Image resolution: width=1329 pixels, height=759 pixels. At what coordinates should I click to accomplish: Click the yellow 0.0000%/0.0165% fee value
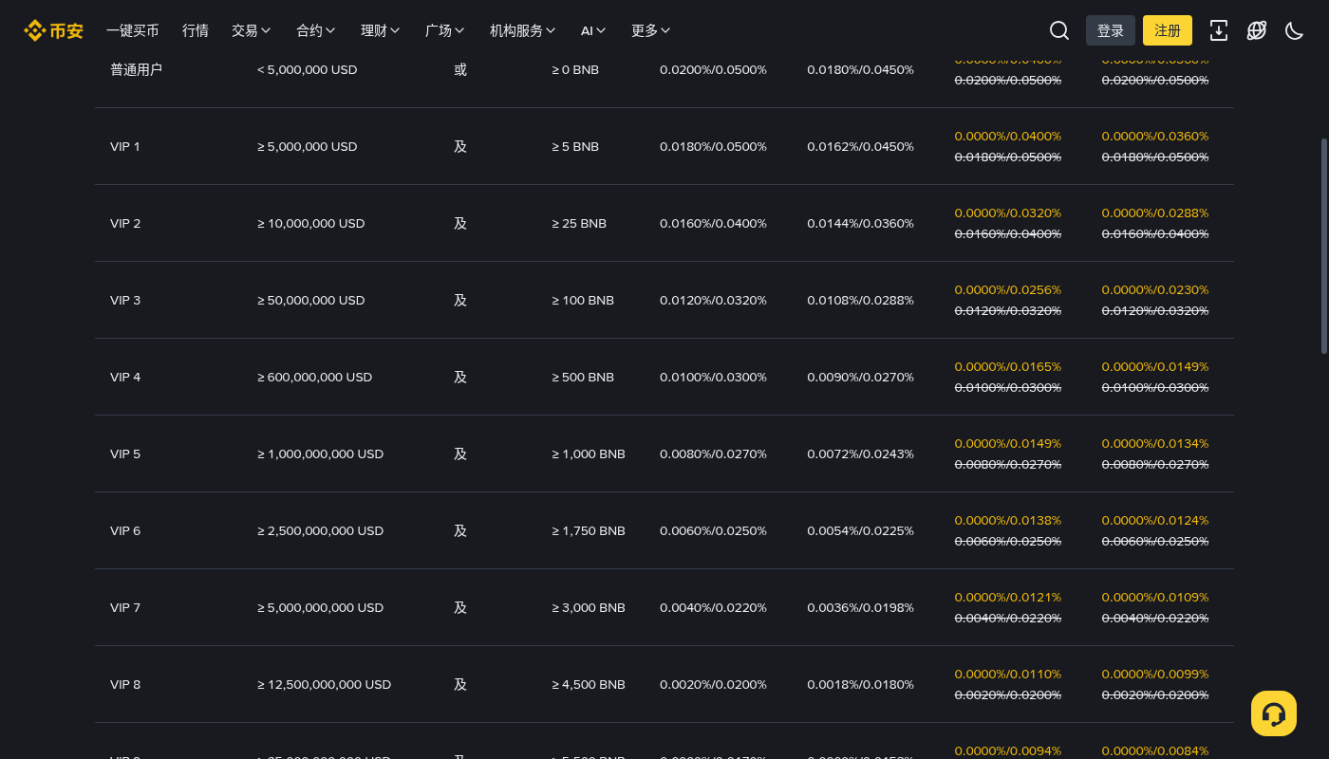[x=1008, y=366]
